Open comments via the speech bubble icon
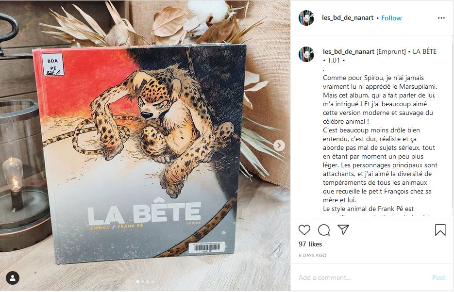The height and width of the screenshot is (292, 454). click(x=324, y=230)
